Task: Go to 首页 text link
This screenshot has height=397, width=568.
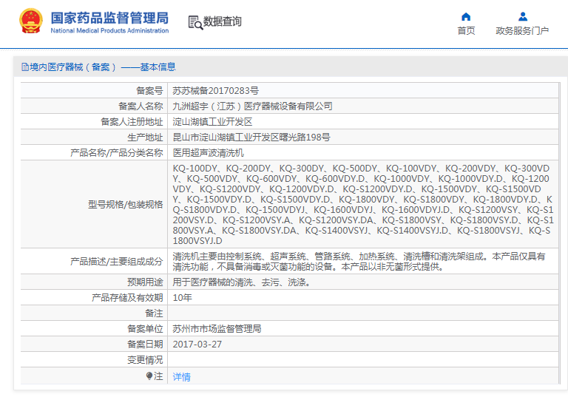Action: (466, 31)
